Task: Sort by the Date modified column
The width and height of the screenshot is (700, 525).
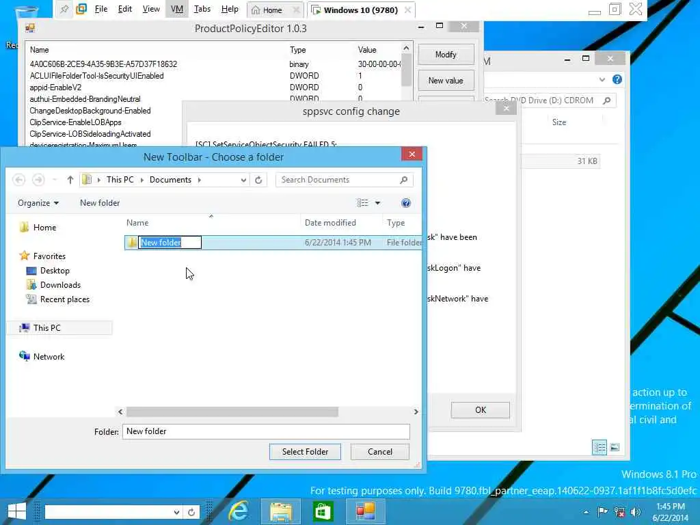Action: [x=330, y=222]
